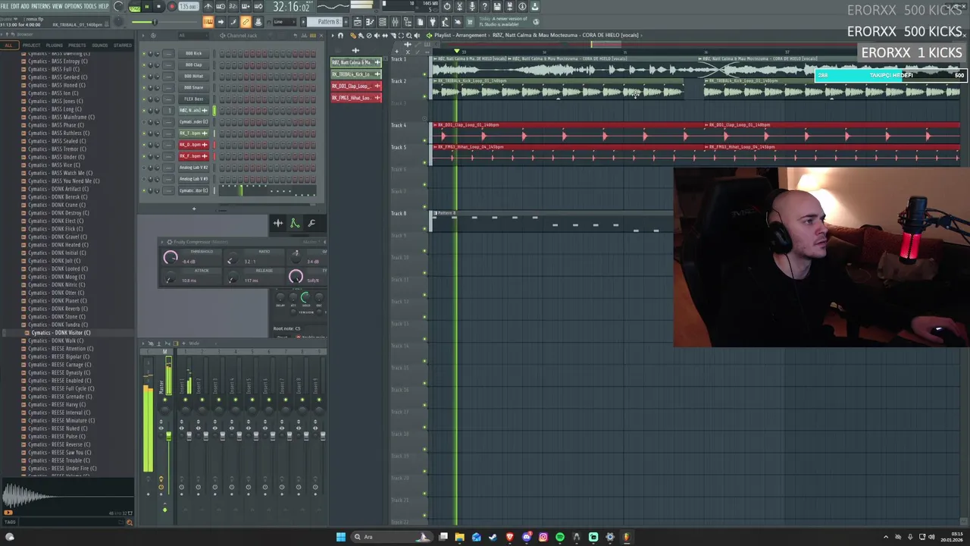Toggle the song/pattern mode switch
The width and height of the screenshot is (970, 546).
pyautogui.click(x=134, y=8)
